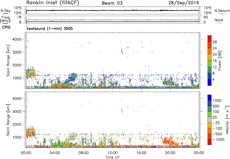Select the blue top Velocity colorbar segment
Image resolution: width=230 pixels, height=159 pixels.
(x=210, y=98)
